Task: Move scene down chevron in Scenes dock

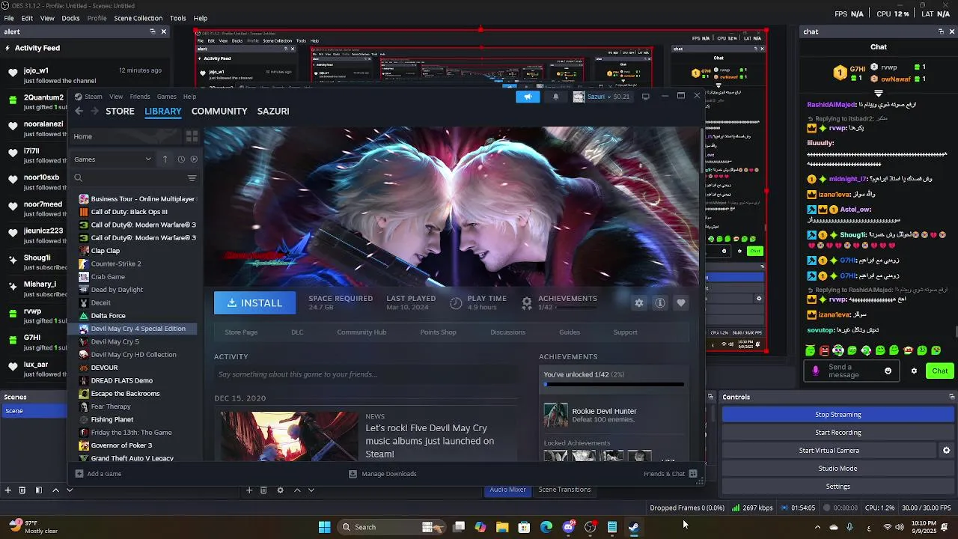Action: tap(70, 490)
